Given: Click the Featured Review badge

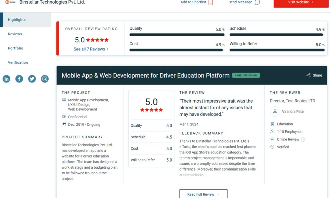Looking at the screenshot, I should click(x=246, y=75).
